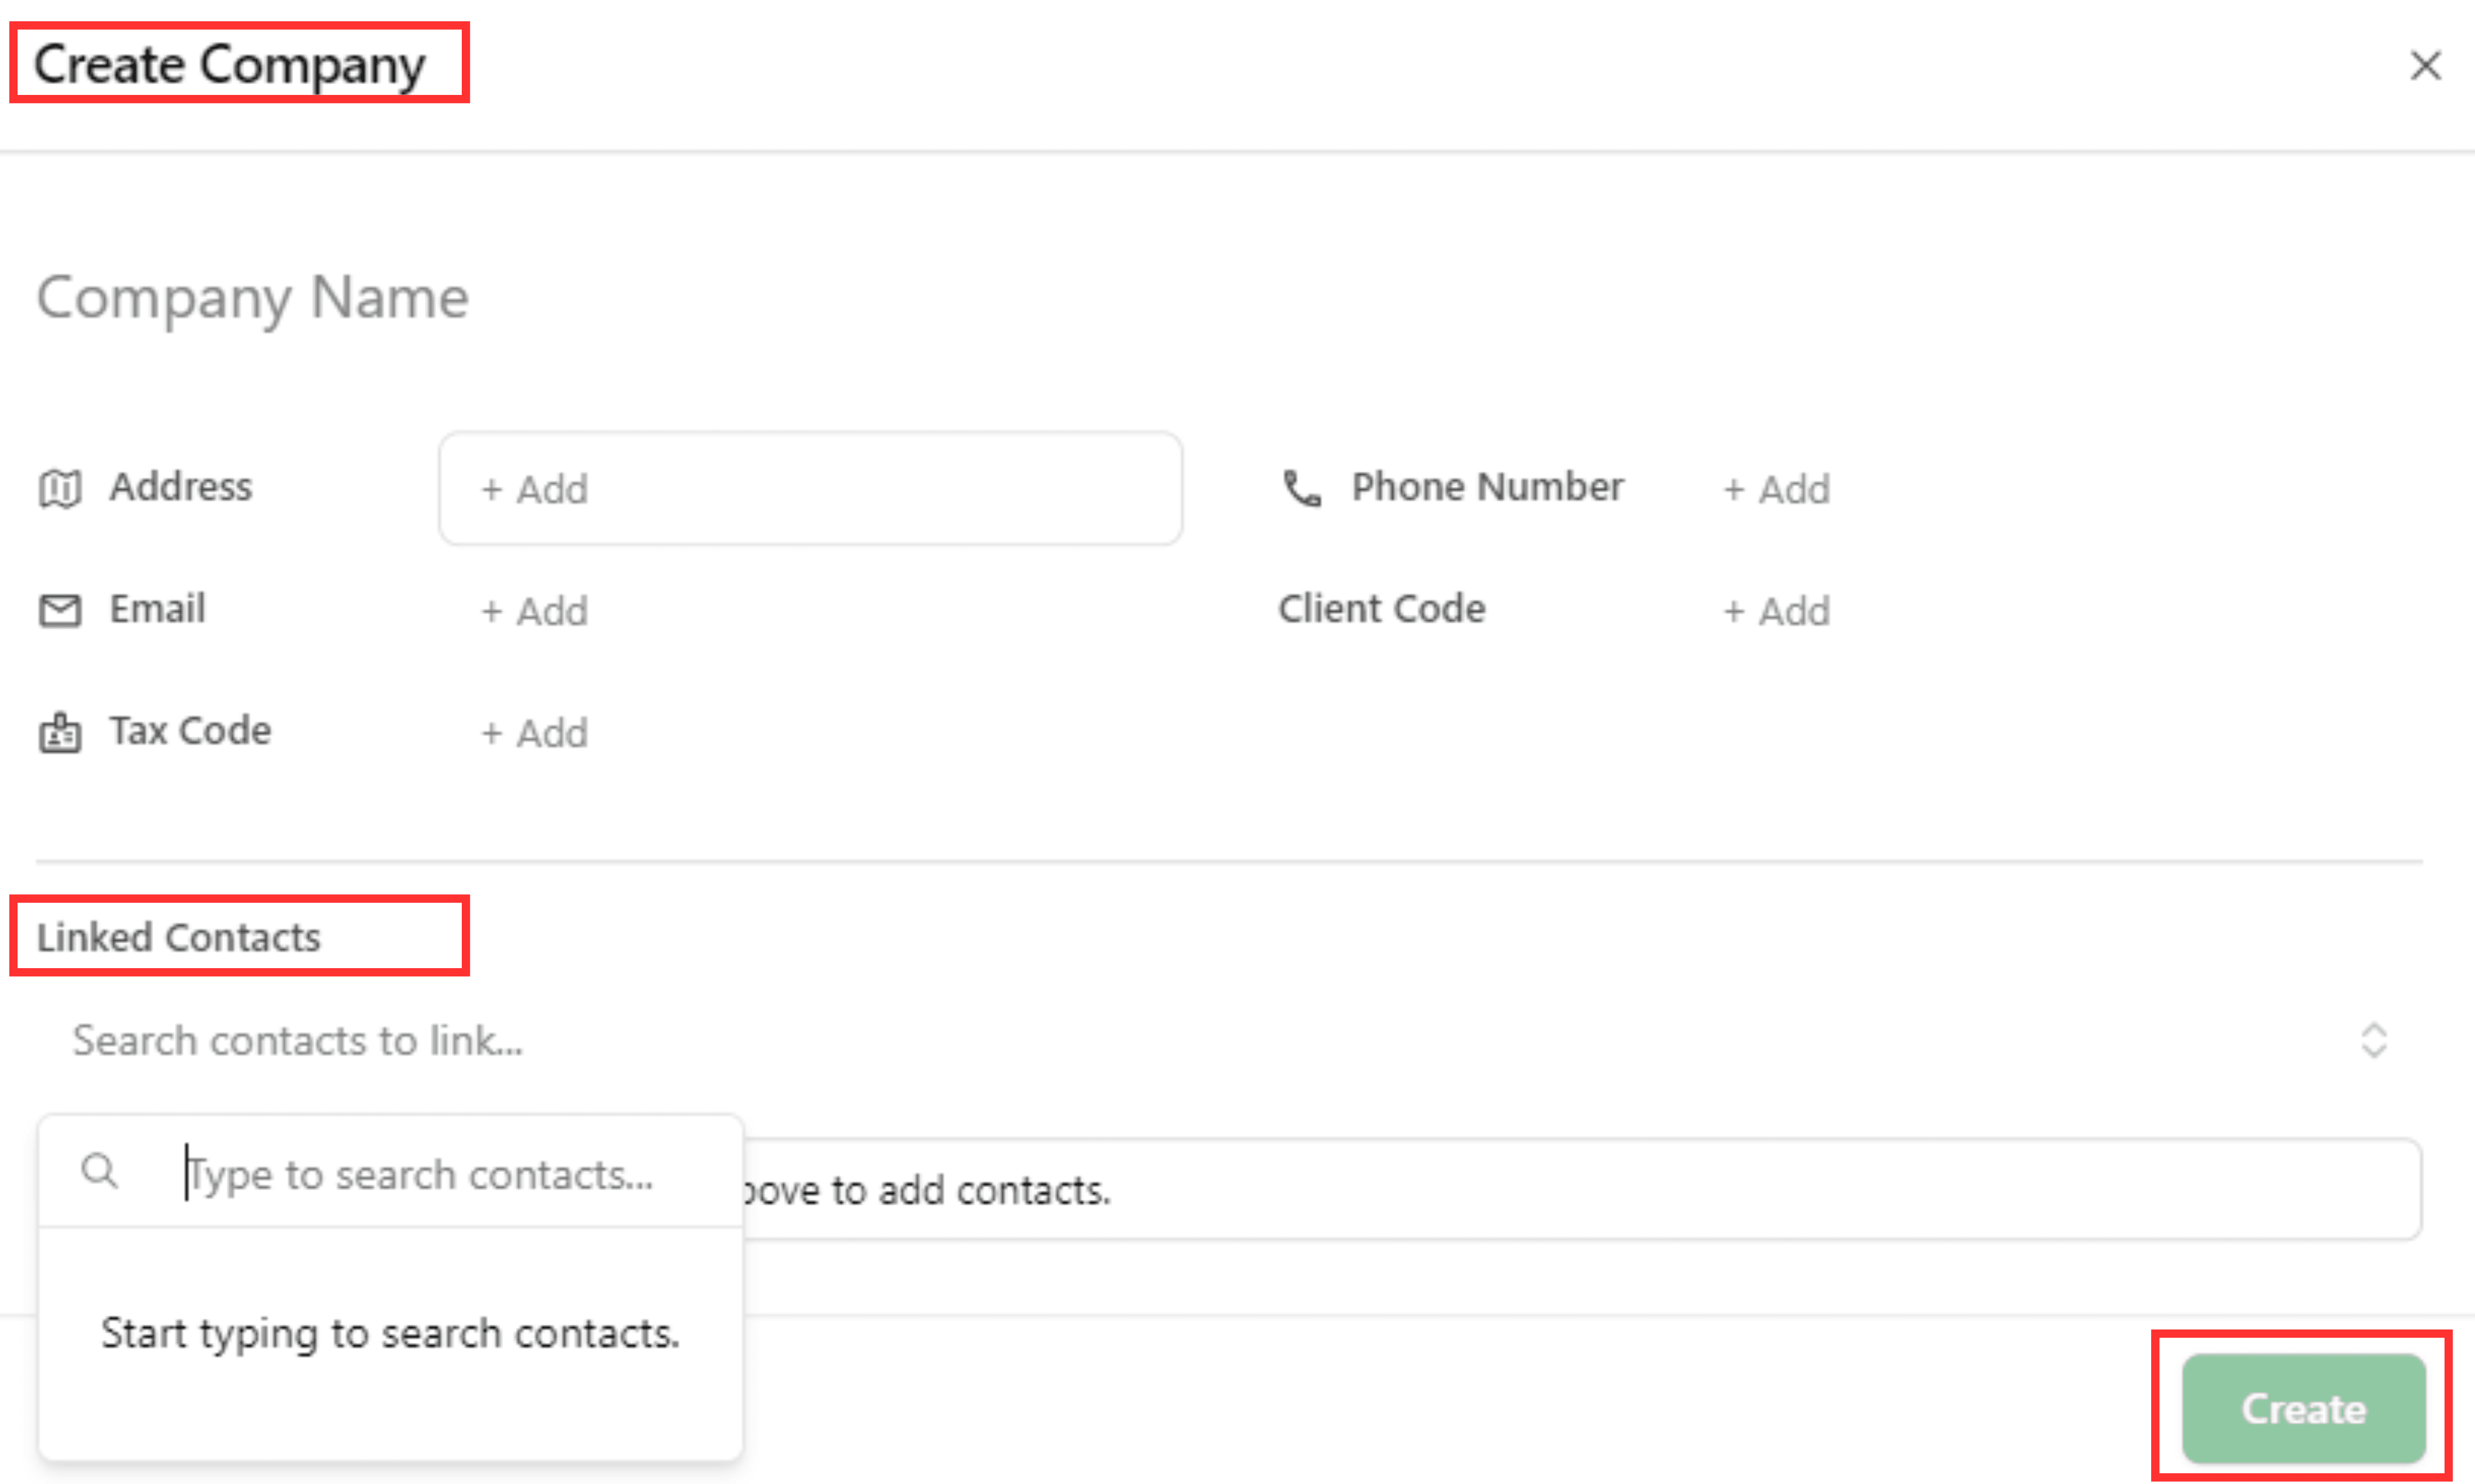This screenshot has height=1484, width=2475.
Task: Focus the Type to search contacts field
Action: [x=420, y=1174]
